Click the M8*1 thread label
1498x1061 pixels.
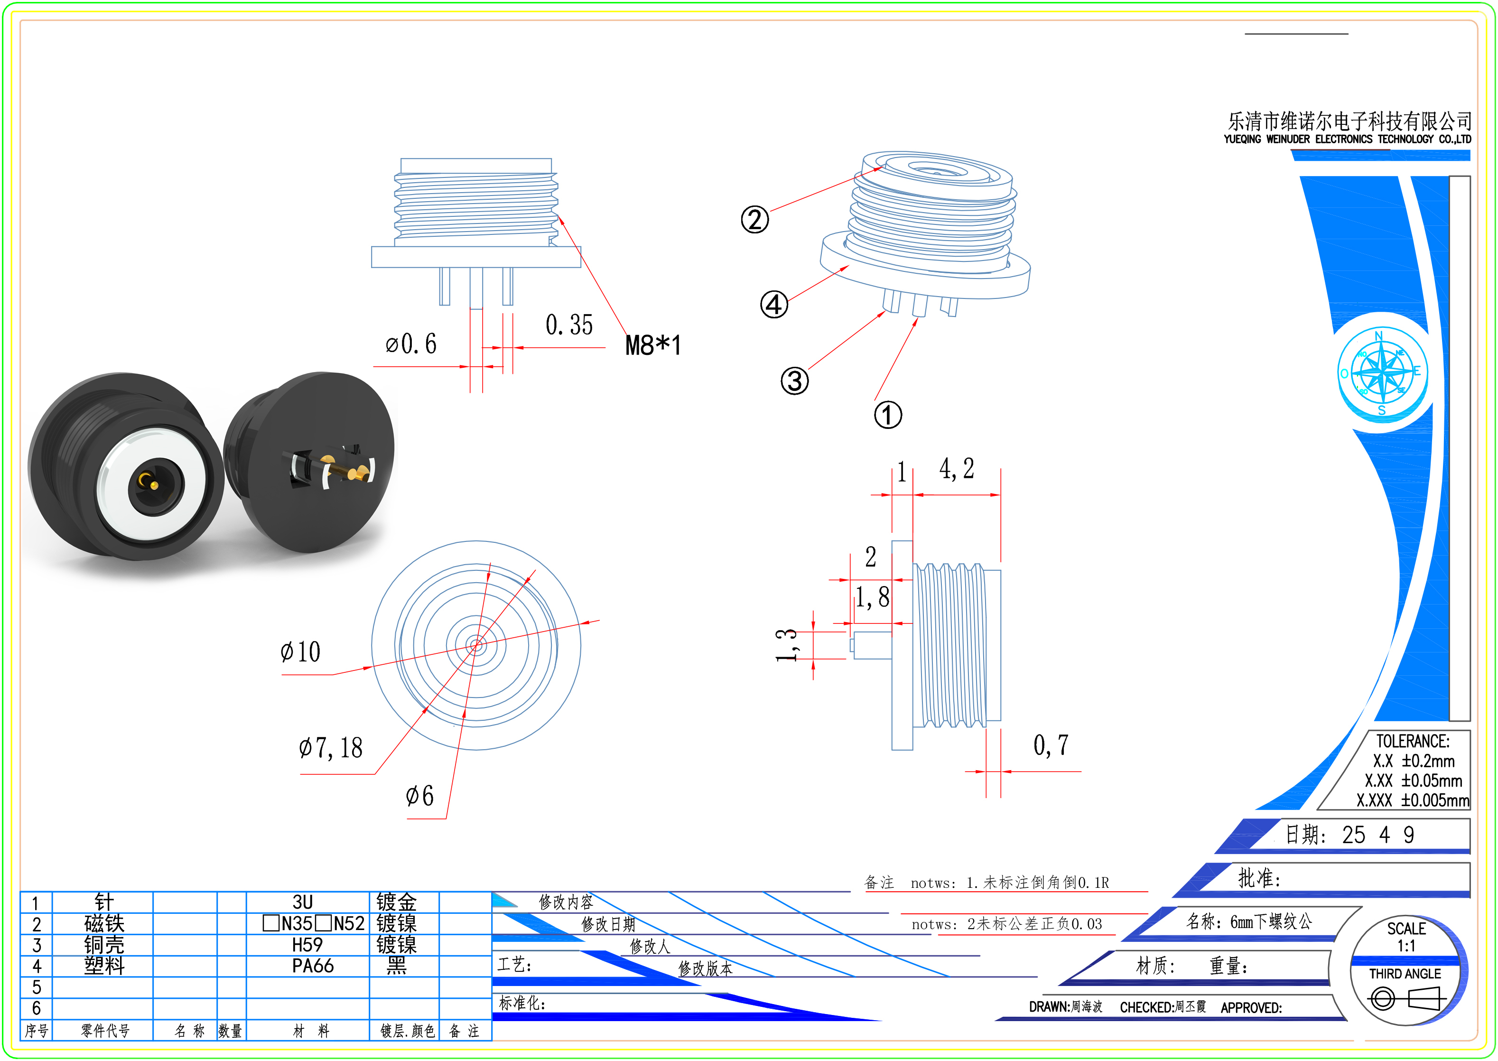click(x=652, y=345)
